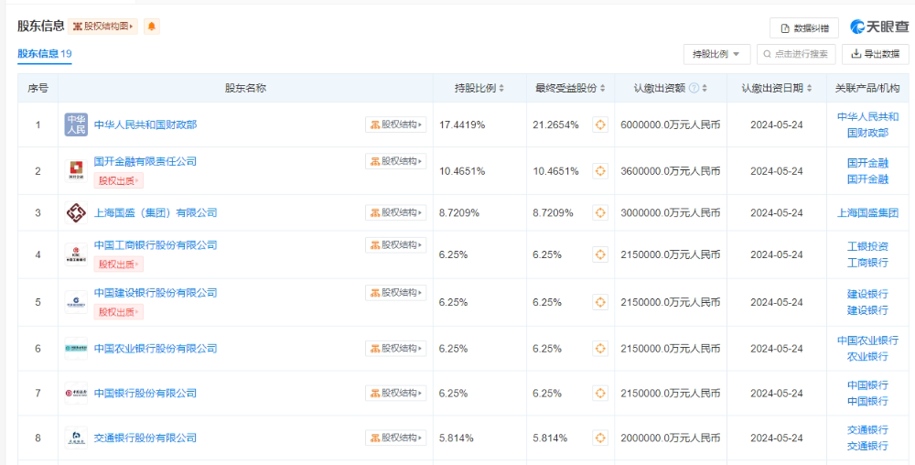Open the 天眼查 logo

879,27
